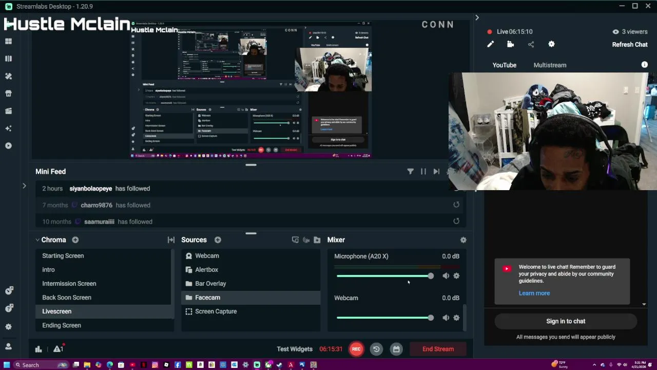Click the add widget source icon in Sources header

tap(295, 240)
